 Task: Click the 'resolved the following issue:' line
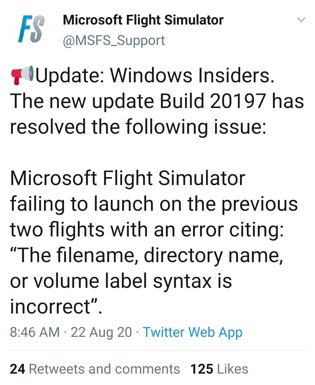(x=138, y=127)
